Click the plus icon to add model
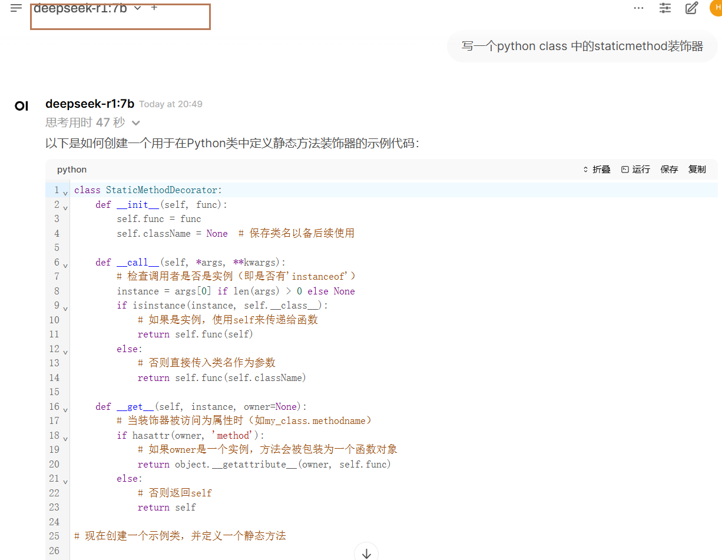The width and height of the screenshot is (722, 560). [154, 8]
